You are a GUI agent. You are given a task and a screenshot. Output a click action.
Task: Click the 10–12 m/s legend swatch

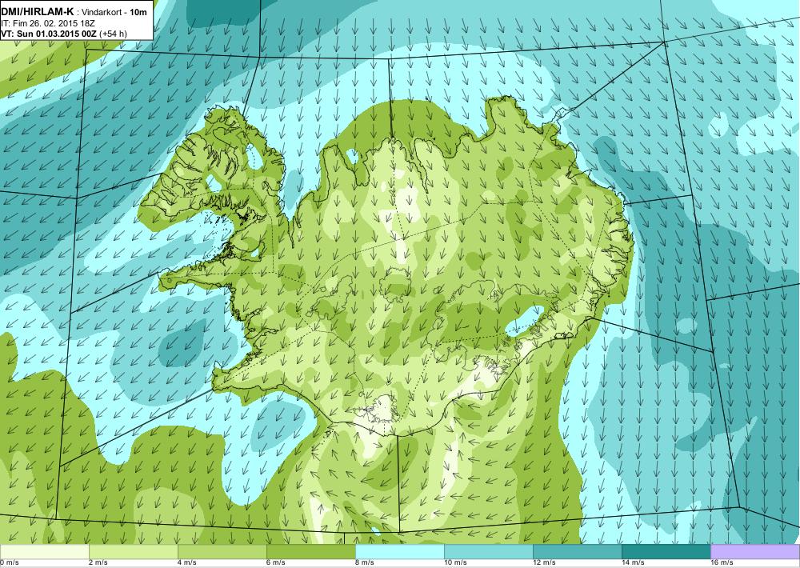(x=488, y=552)
